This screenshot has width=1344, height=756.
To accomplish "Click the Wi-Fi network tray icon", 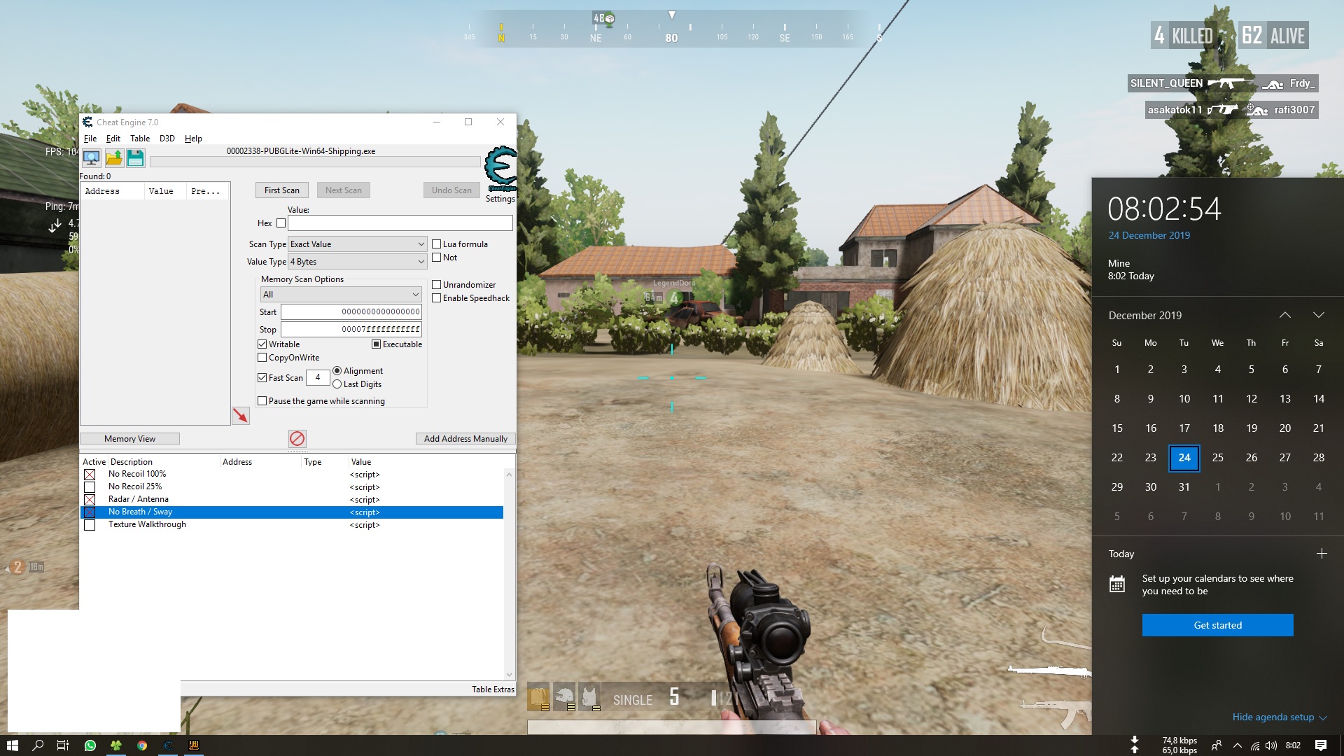I will [1255, 745].
